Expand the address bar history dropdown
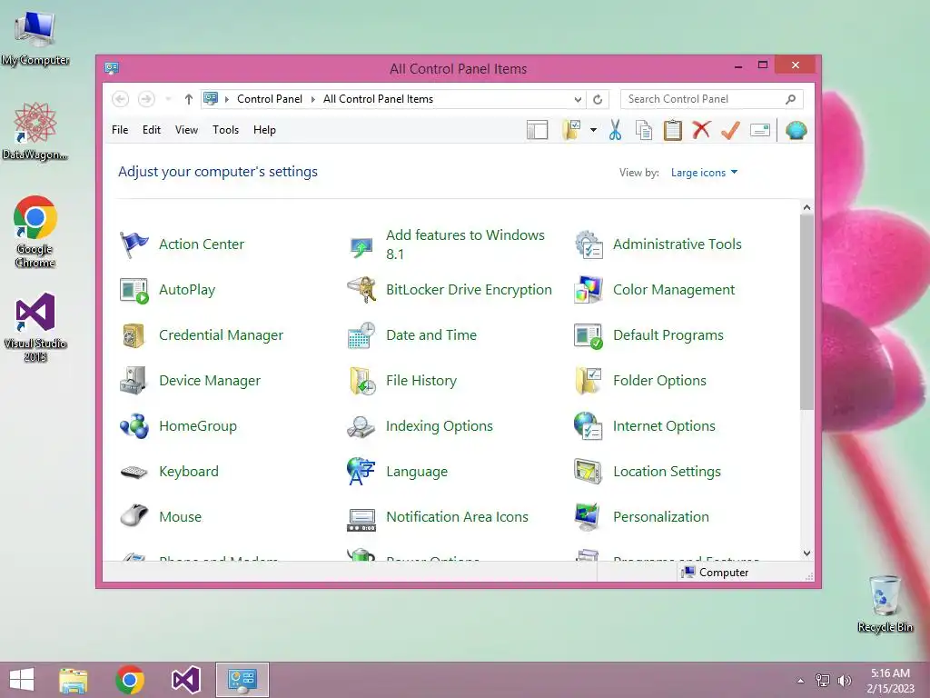 pos(578,100)
